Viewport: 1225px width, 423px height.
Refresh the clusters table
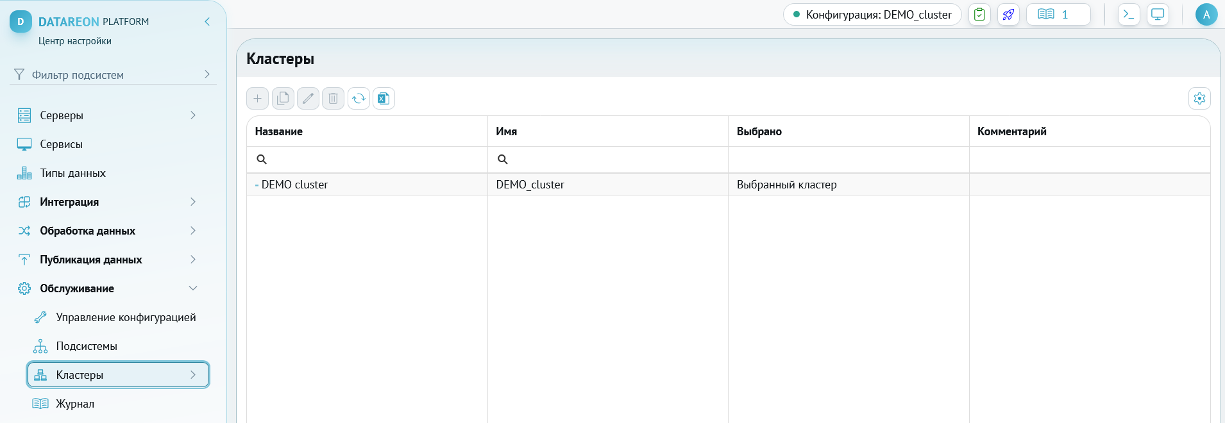tap(359, 99)
